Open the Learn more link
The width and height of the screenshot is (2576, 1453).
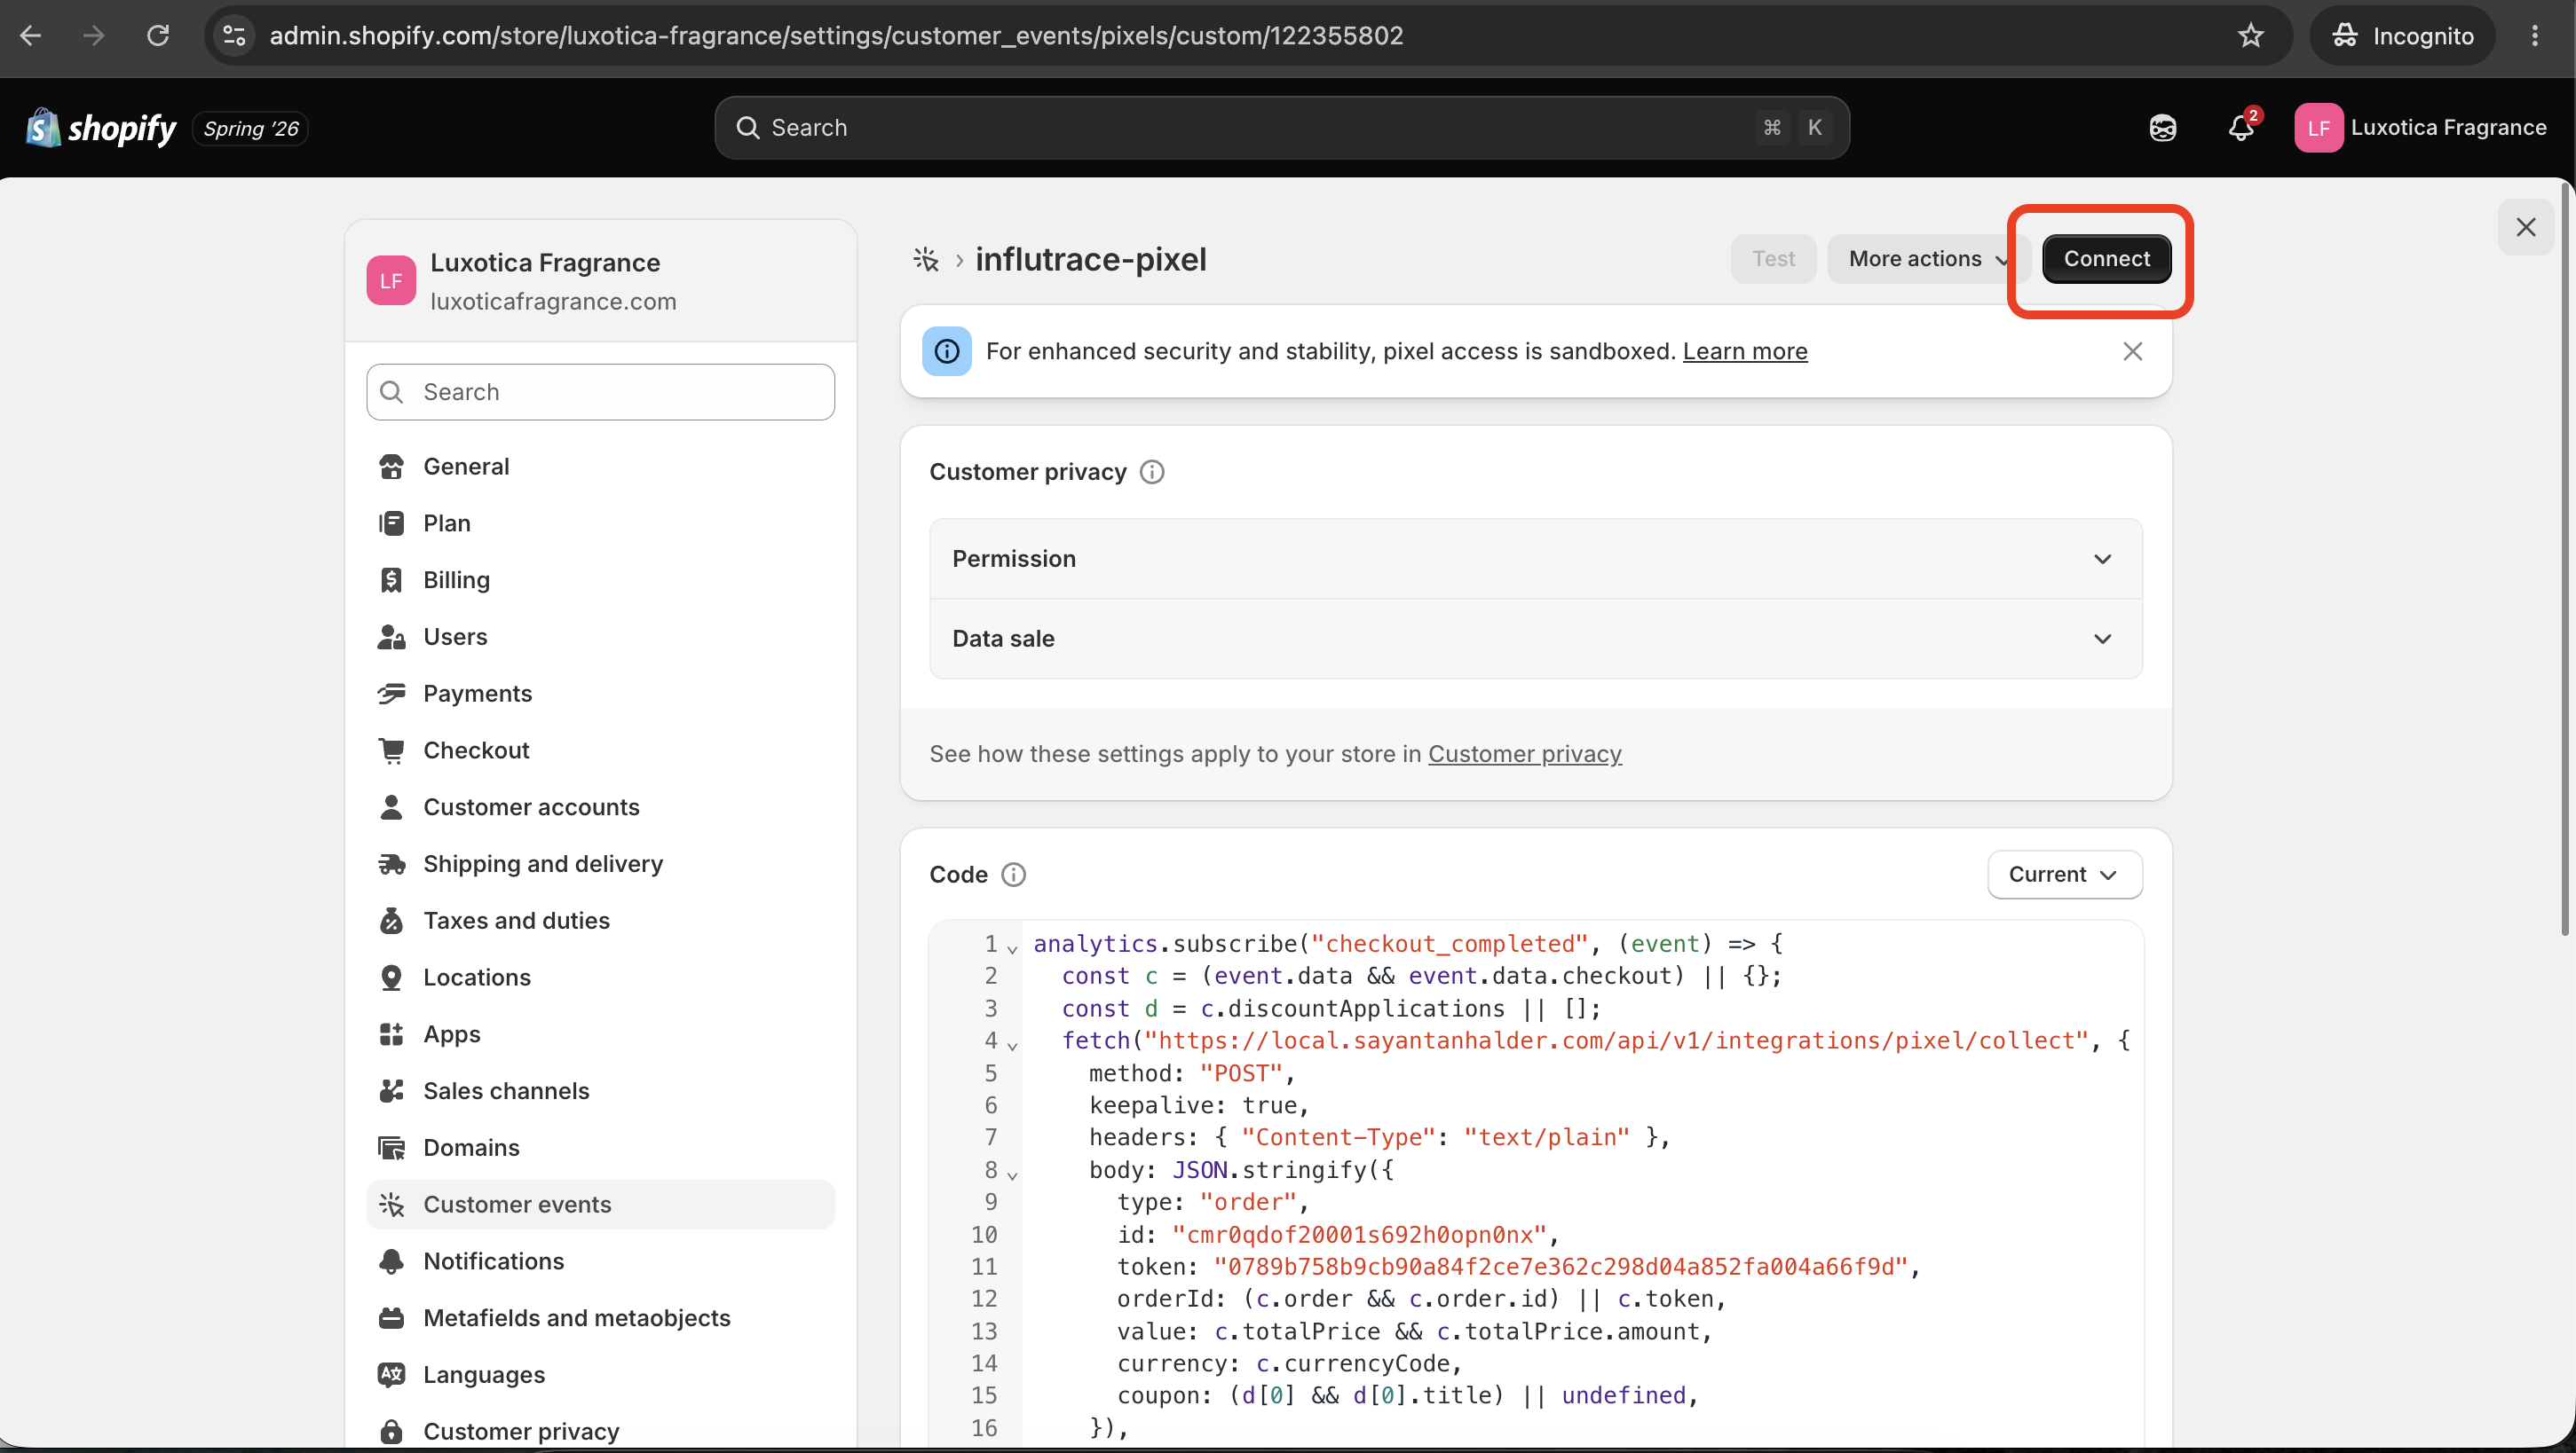coord(1744,352)
